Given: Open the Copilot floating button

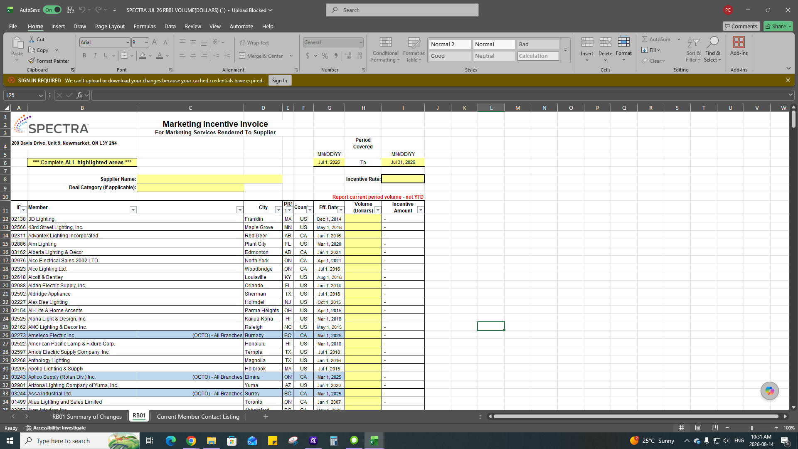Looking at the screenshot, I should tap(769, 391).
